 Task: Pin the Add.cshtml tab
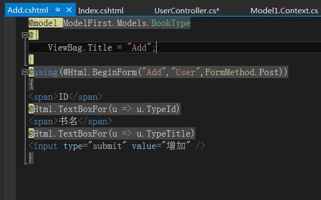point(58,10)
